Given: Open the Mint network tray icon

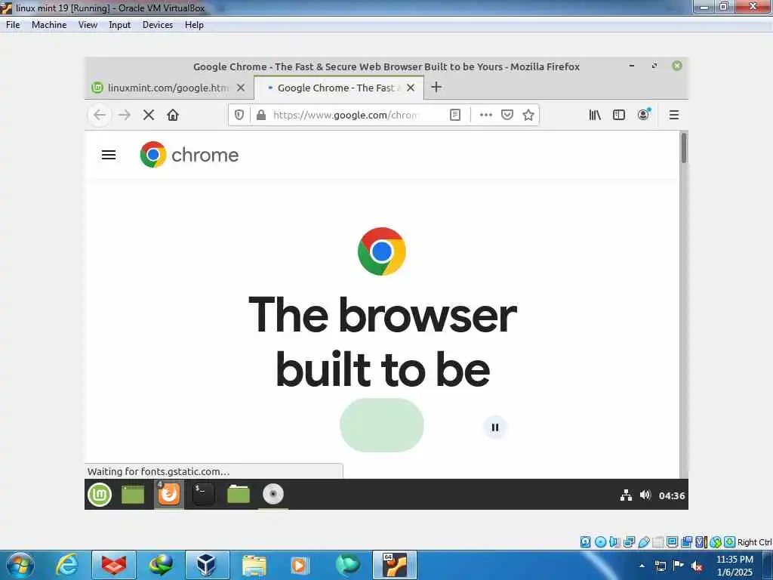Looking at the screenshot, I should pyautogui.click(x=626, y=495).
